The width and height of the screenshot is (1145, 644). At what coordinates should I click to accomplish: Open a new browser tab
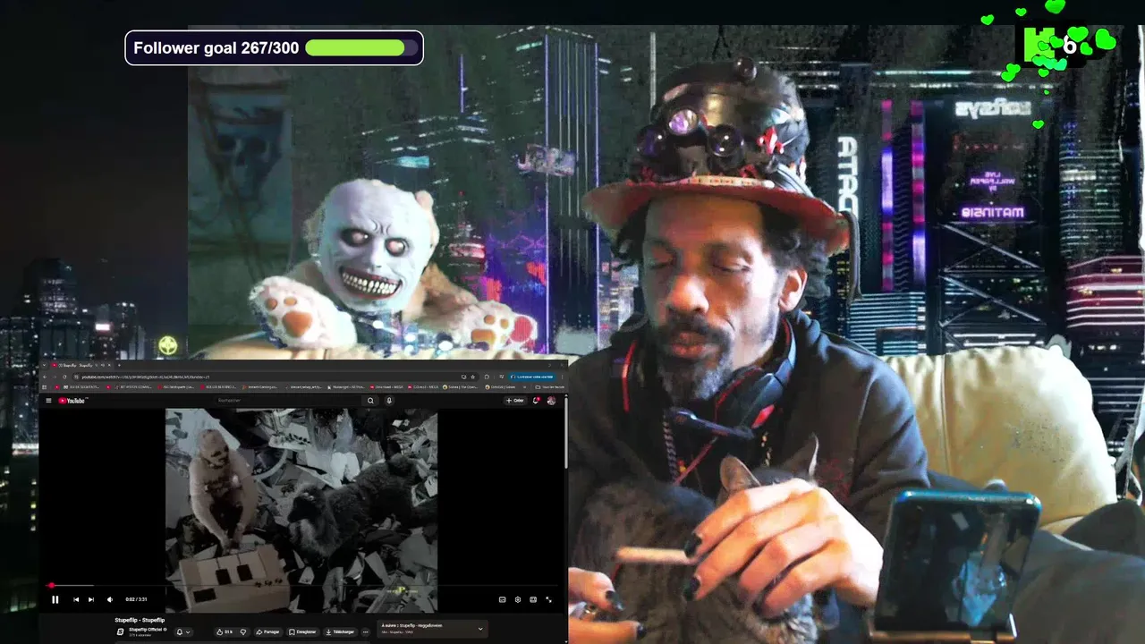119,365
